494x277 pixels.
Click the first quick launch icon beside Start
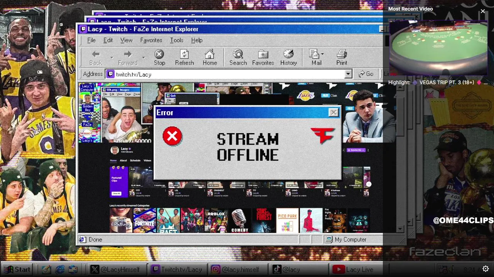click(46, 270)
